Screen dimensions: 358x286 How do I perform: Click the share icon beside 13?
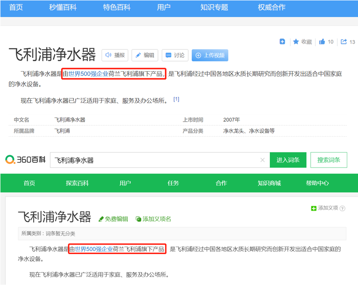[344, 42]
